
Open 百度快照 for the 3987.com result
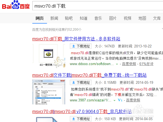(x=133, y=100)
